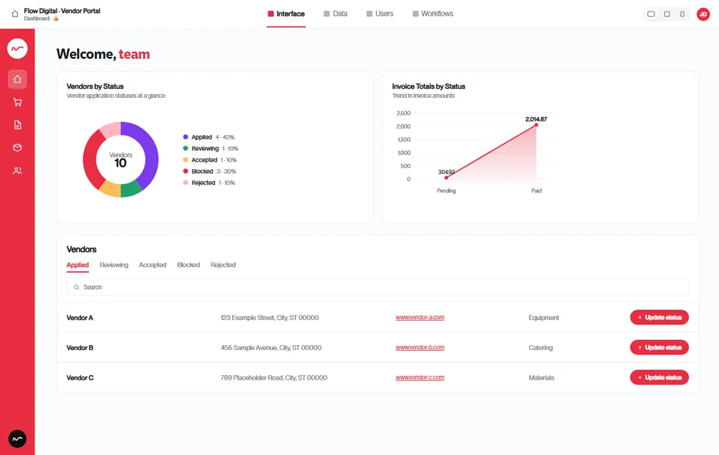Click the home icon beside Flow Digital title
719x455 pixels.
click(x=14, y=14)
